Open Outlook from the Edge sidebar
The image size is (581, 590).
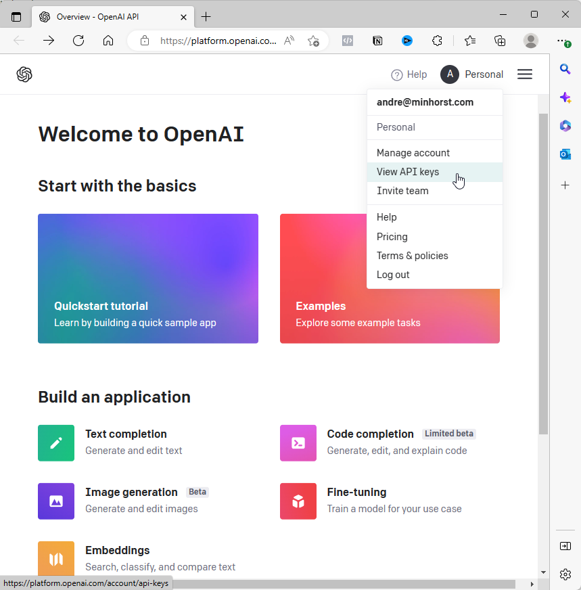point(565,154)
